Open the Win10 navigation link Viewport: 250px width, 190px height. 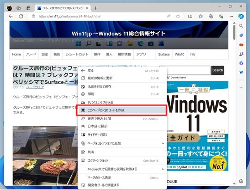(x=180, y=55)
